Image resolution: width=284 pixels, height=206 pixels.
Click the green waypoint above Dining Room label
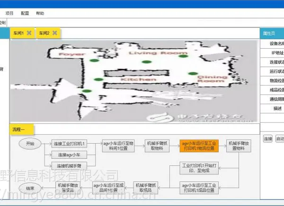tap(193, 74)
